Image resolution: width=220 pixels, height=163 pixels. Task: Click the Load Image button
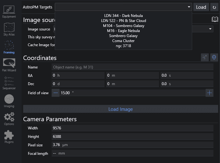click(x=120, y=109)
